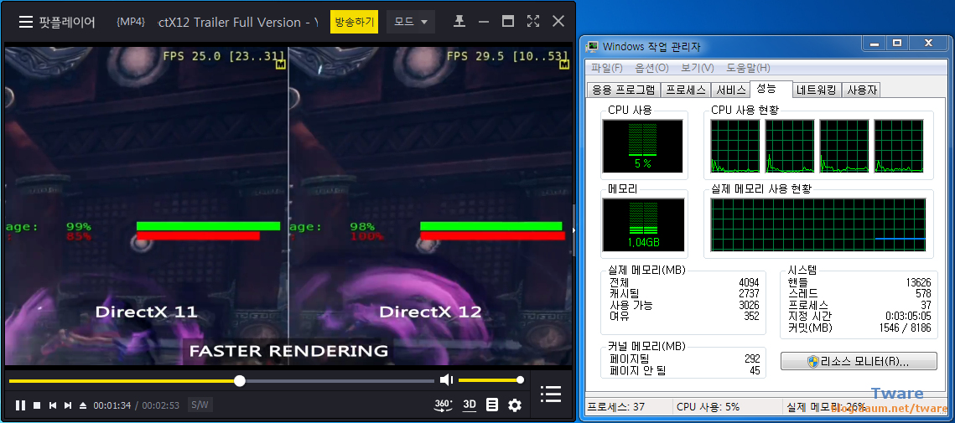
Task: Stop the video playback
Action: coord(37,405)
